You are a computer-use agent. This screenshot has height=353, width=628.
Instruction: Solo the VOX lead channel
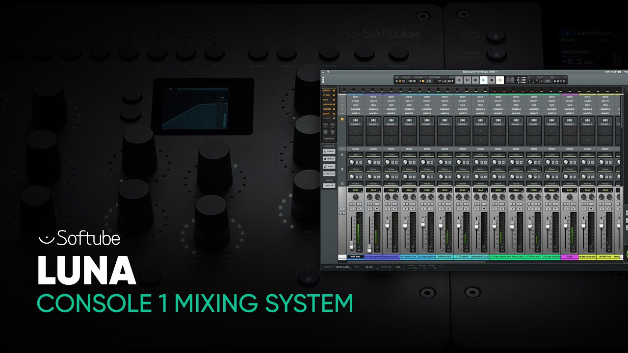[352, 209]
